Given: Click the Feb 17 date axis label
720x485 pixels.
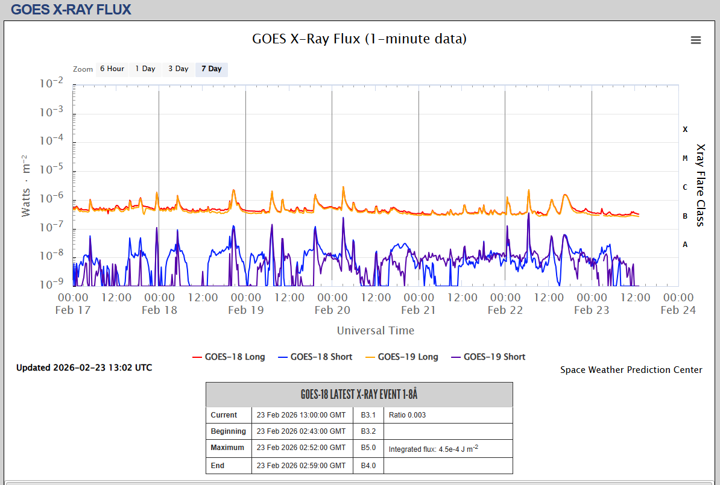Looking at the screenshot, I should point(72,310).
